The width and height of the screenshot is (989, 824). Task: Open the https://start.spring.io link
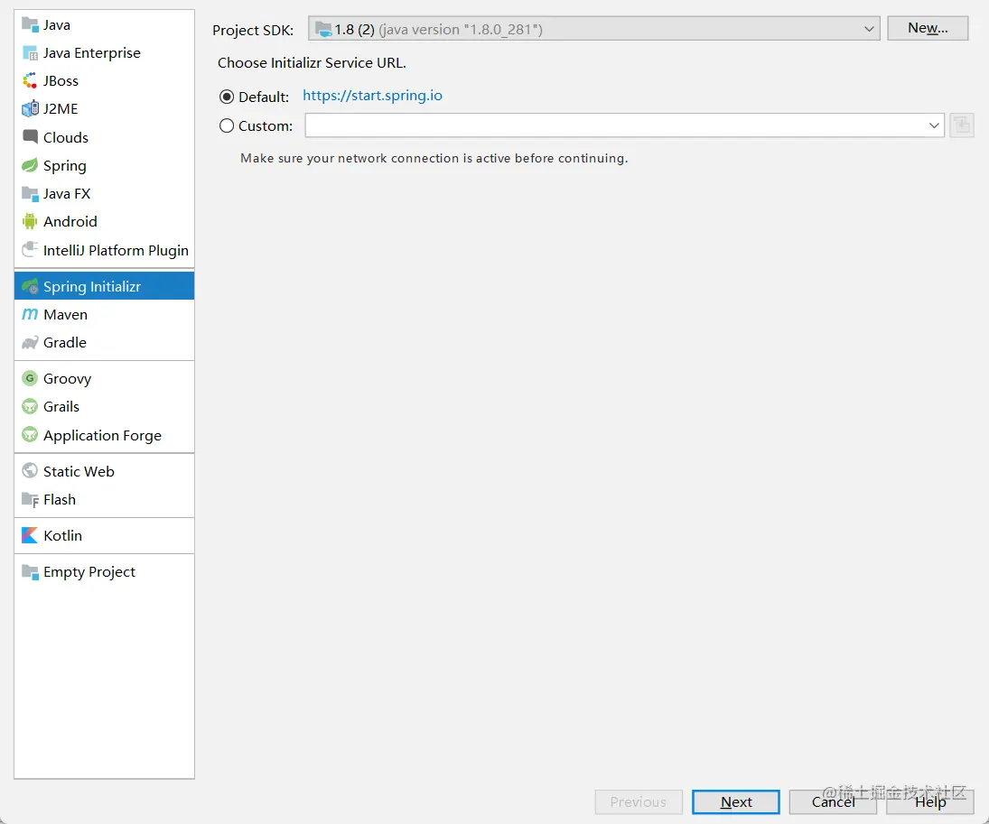pyautogui.click(x=372, y=96)
